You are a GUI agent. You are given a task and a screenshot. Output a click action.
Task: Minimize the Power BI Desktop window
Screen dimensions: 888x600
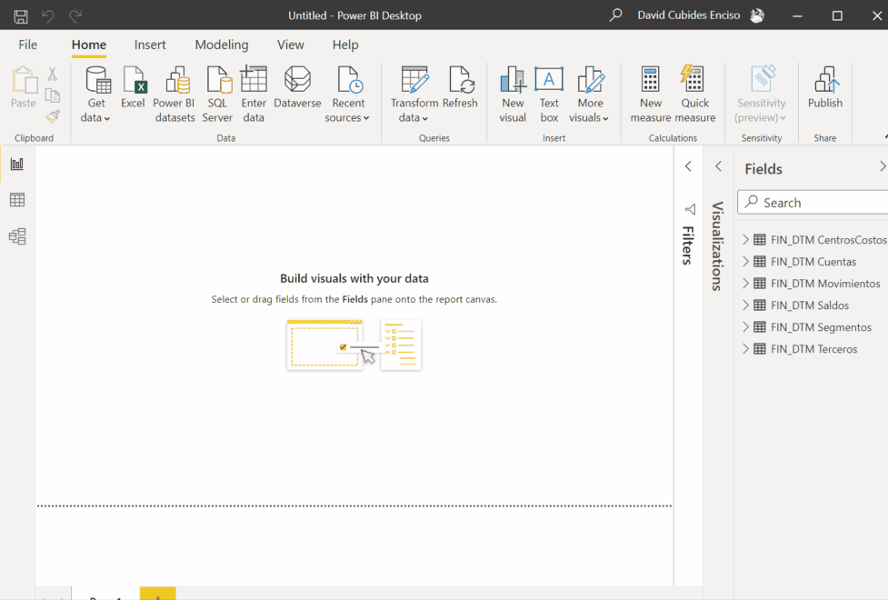pos(797,15)
